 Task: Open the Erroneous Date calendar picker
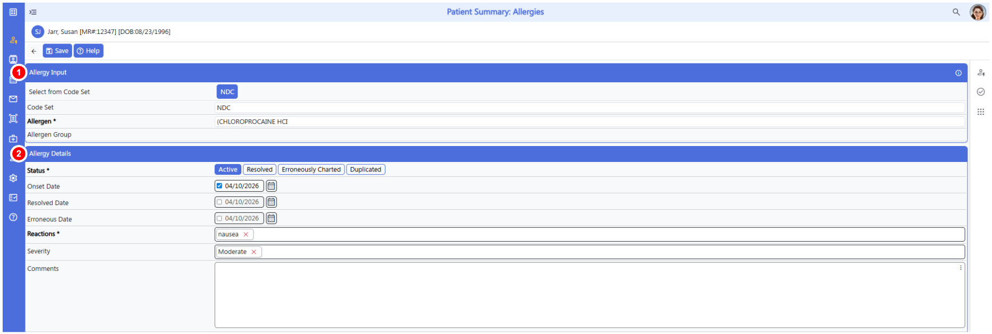[271, 218]
